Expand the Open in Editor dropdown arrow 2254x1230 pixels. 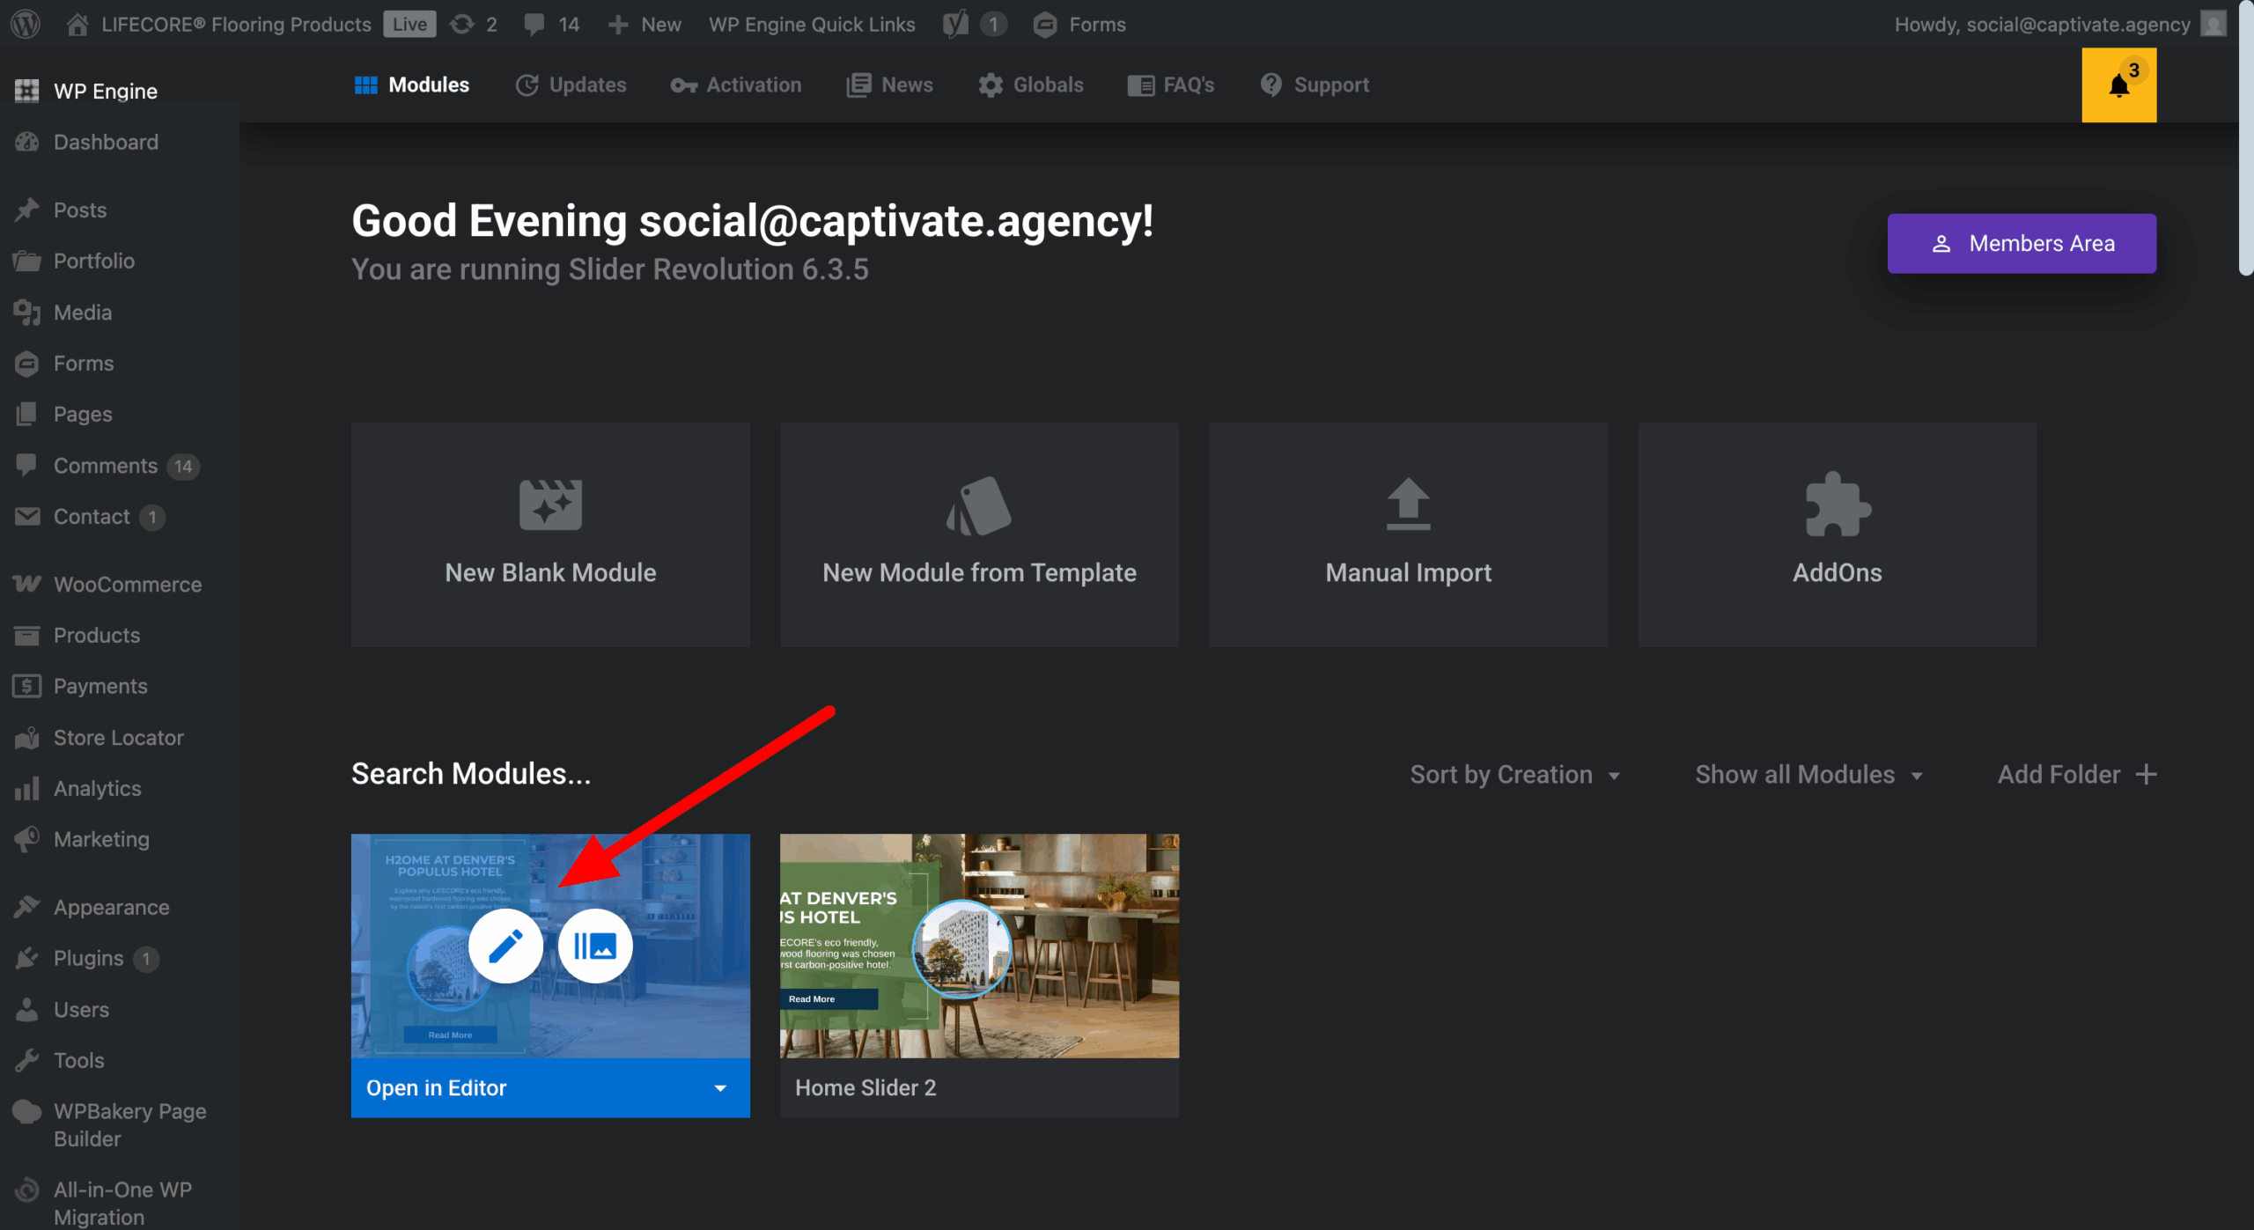point(720,1088)
